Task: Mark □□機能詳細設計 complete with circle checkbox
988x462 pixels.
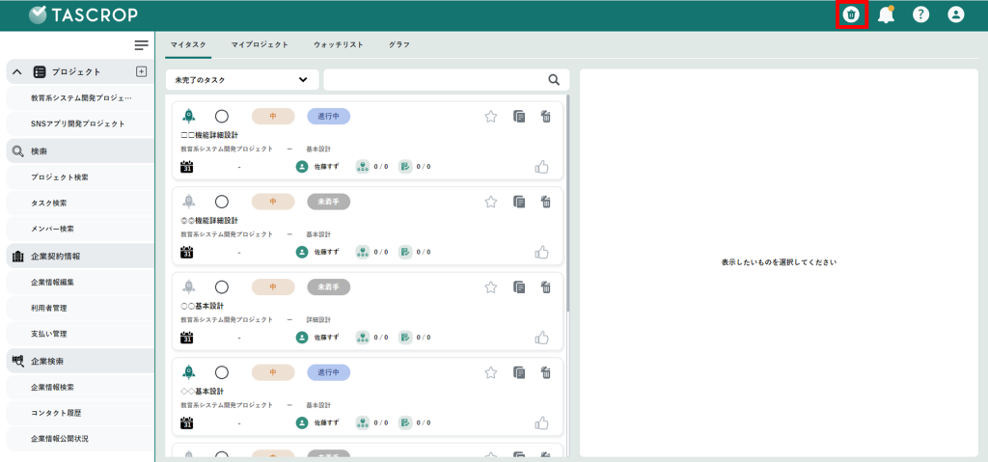Action: [x=222, y=116]
